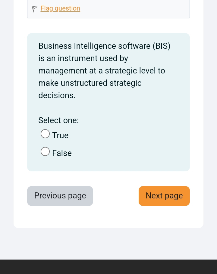Click the 'False' answer label text
This screenshot has width=217, height=274.
coord(62,153)
